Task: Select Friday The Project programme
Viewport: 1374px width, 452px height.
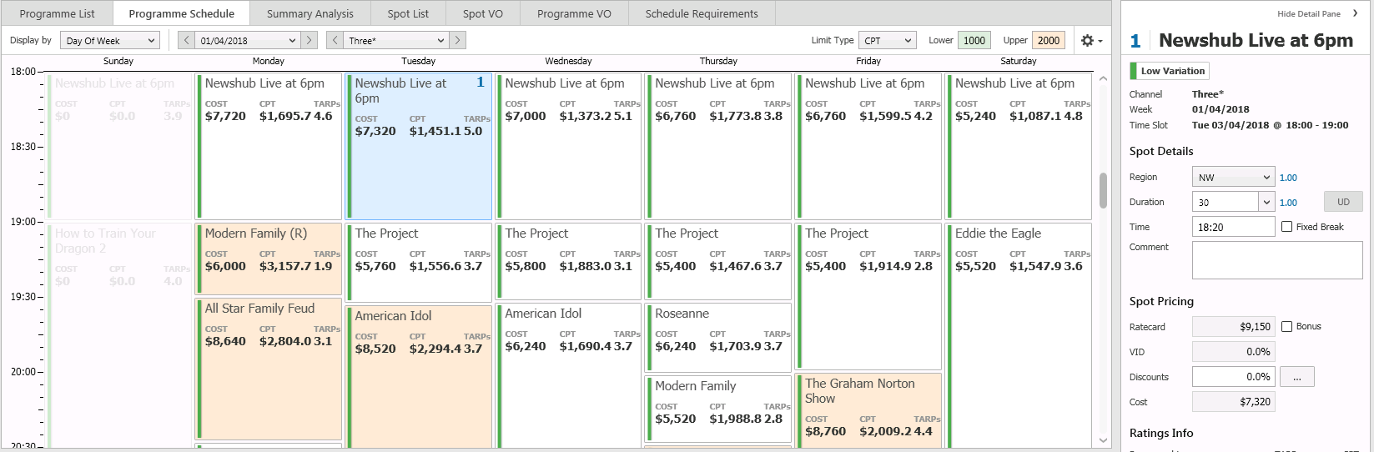Action: (x=868, y=296)
